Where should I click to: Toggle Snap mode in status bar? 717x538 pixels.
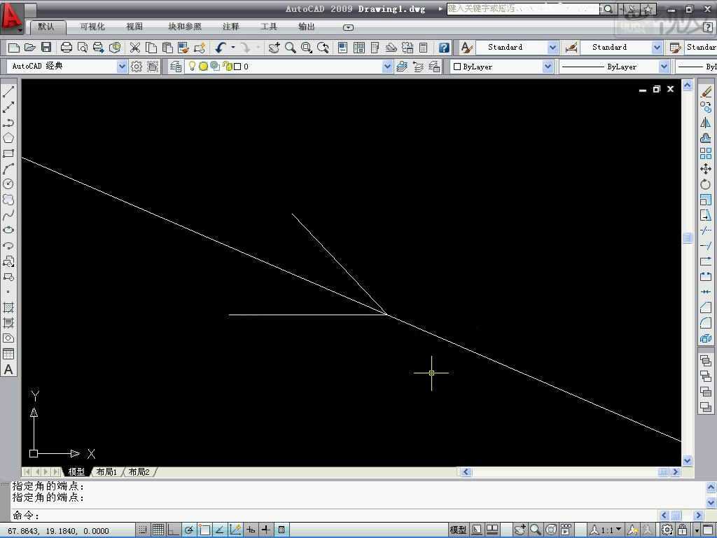[x=143, y=530]
